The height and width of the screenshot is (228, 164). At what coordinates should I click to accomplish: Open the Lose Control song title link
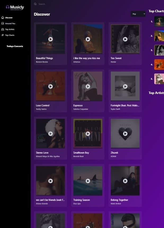point(43,105)
